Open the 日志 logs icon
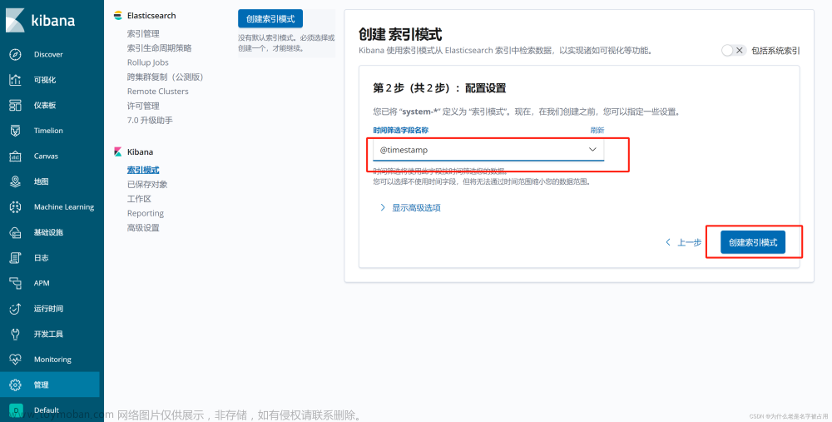This screenshot has height=422, width=832. [15, 258]
